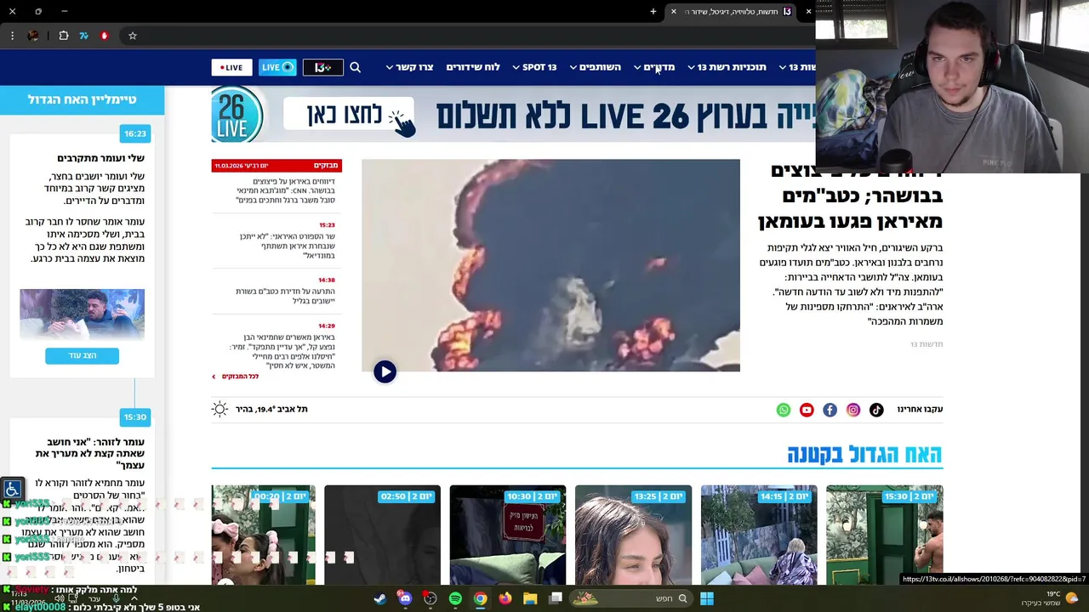Open the Facebook follow icon

[830, 410]
